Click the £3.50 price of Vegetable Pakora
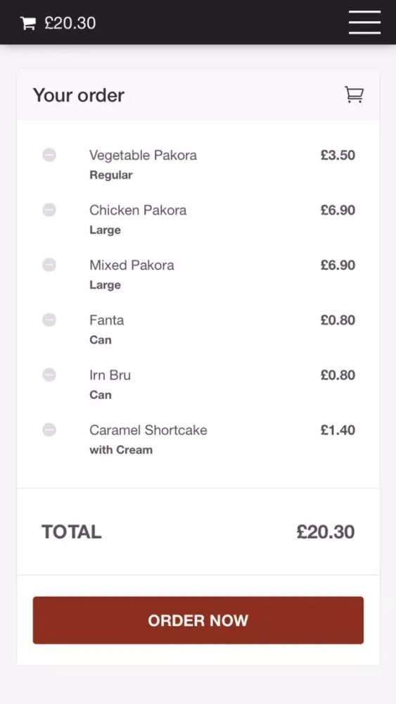The image size is (396, 704). pyautogui.click(x=338, y=156)
